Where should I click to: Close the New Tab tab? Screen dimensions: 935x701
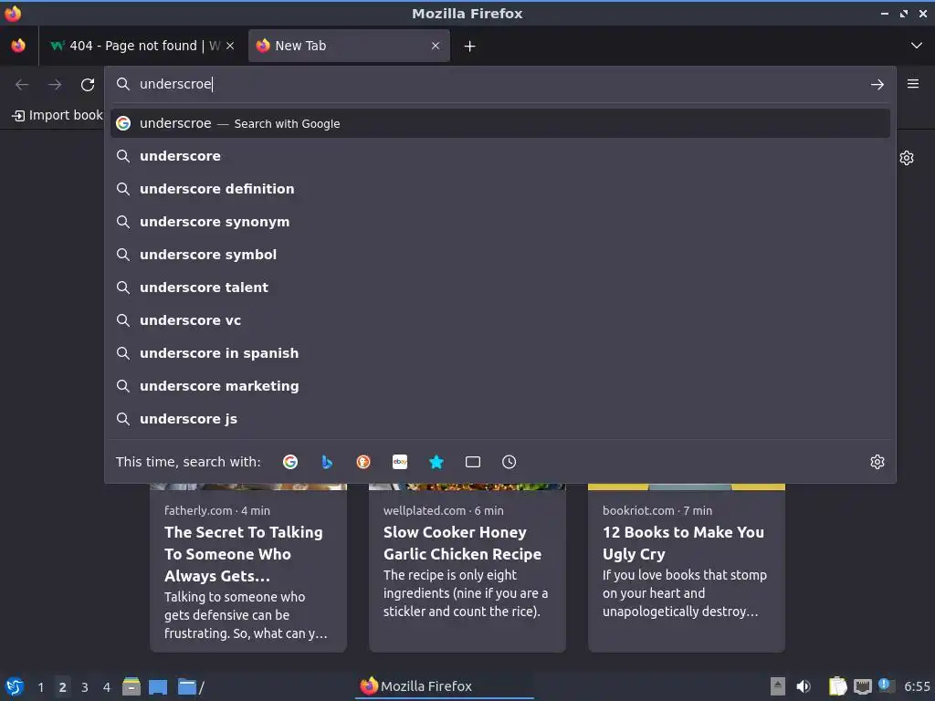(x=436, y=46)
